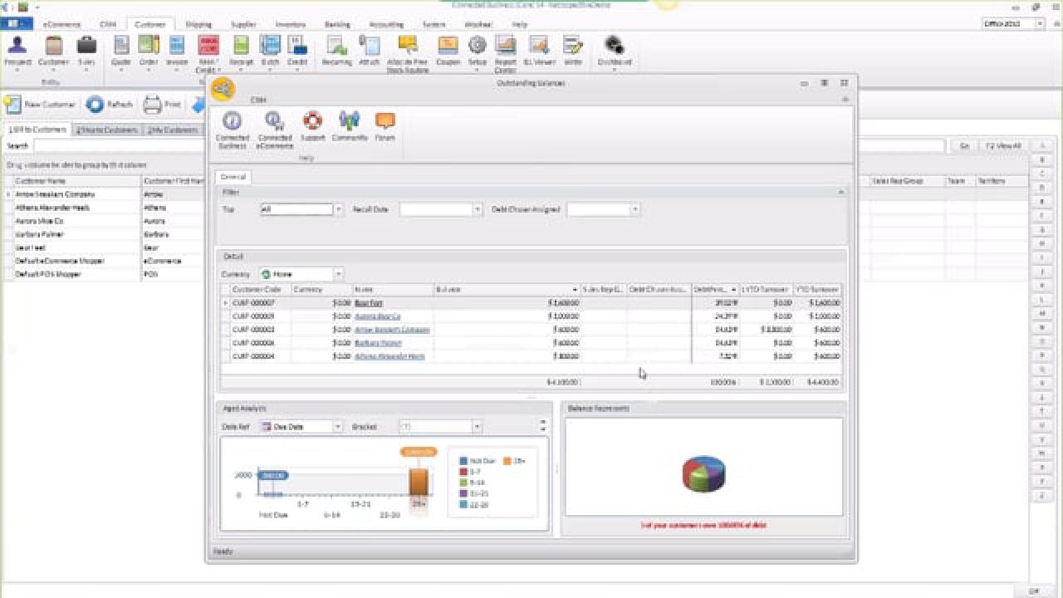Switch to the Customer ribbon tab

pyautogui.click(x=150, y=24)
